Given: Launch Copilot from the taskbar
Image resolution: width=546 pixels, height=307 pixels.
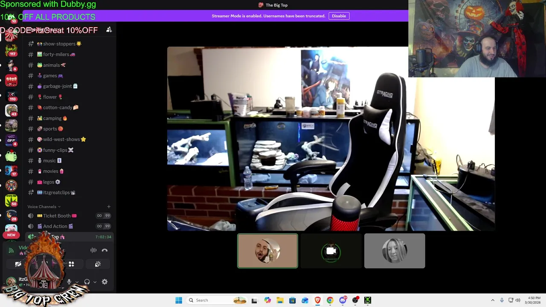Looking at the screenshot, I should pos(267,300).
